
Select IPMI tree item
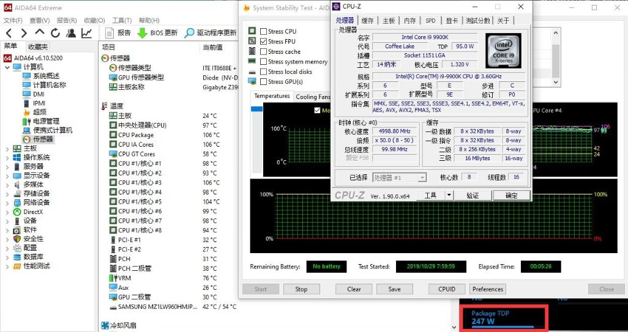(34, 103)
